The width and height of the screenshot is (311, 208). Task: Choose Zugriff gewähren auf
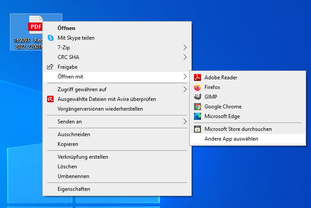(117, 89)
